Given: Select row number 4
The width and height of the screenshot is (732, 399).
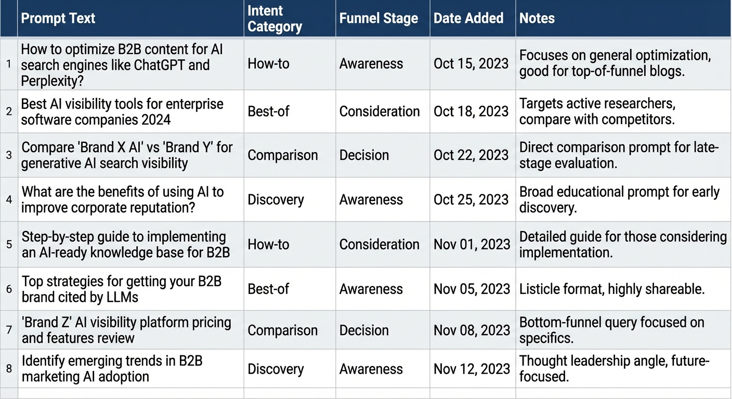Looking at the screenshot, I should (9, 199).
